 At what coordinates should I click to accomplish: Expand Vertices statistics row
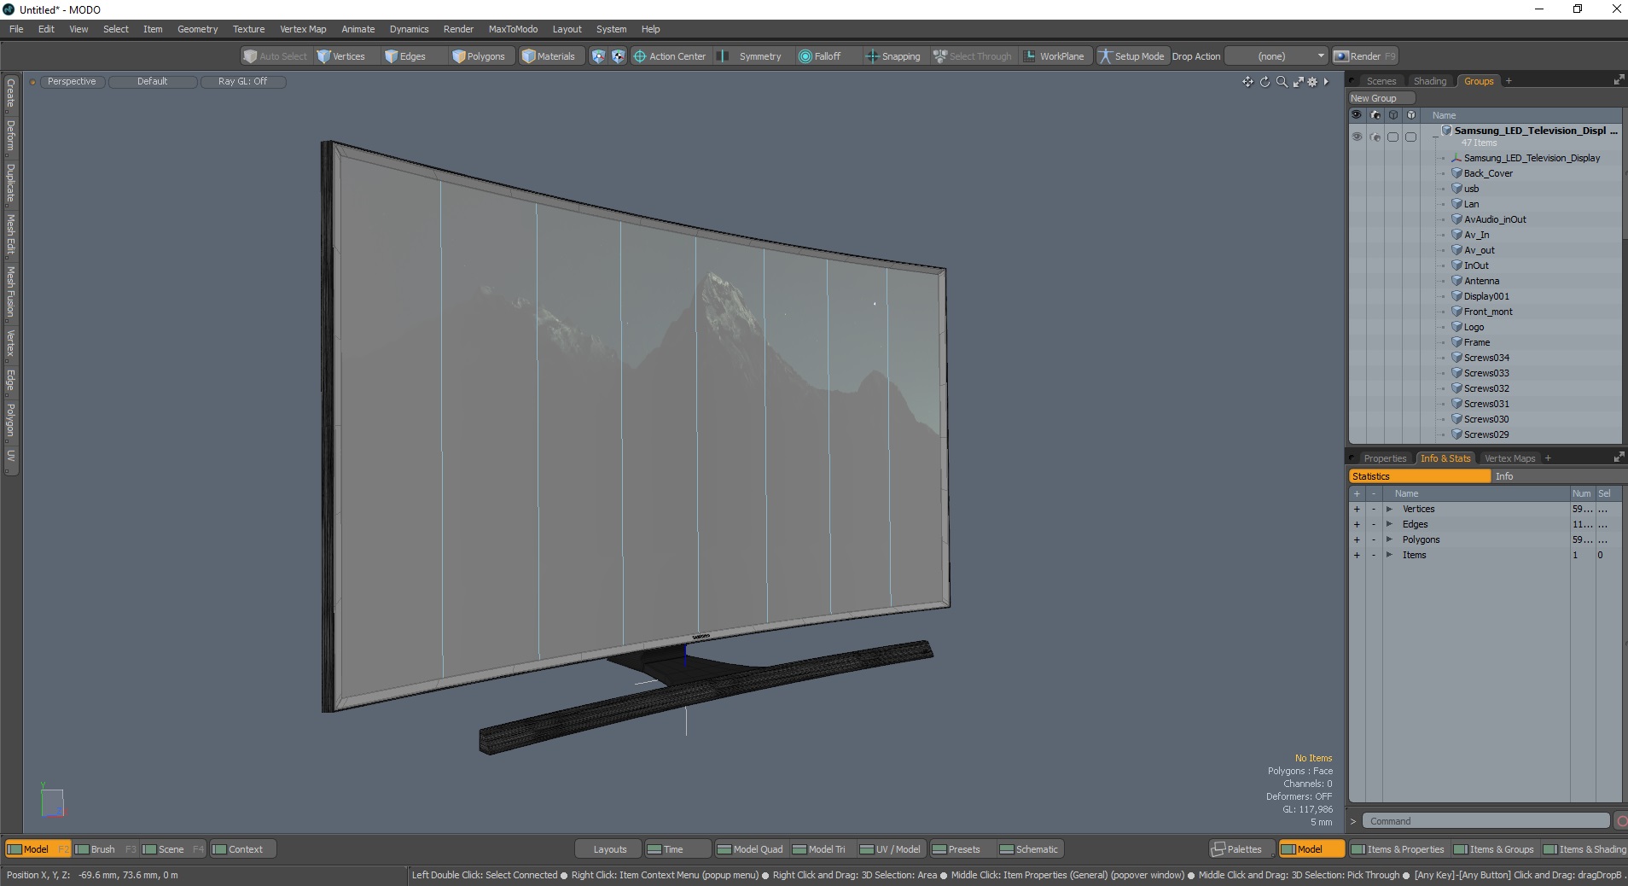(x=1389, y=510)
